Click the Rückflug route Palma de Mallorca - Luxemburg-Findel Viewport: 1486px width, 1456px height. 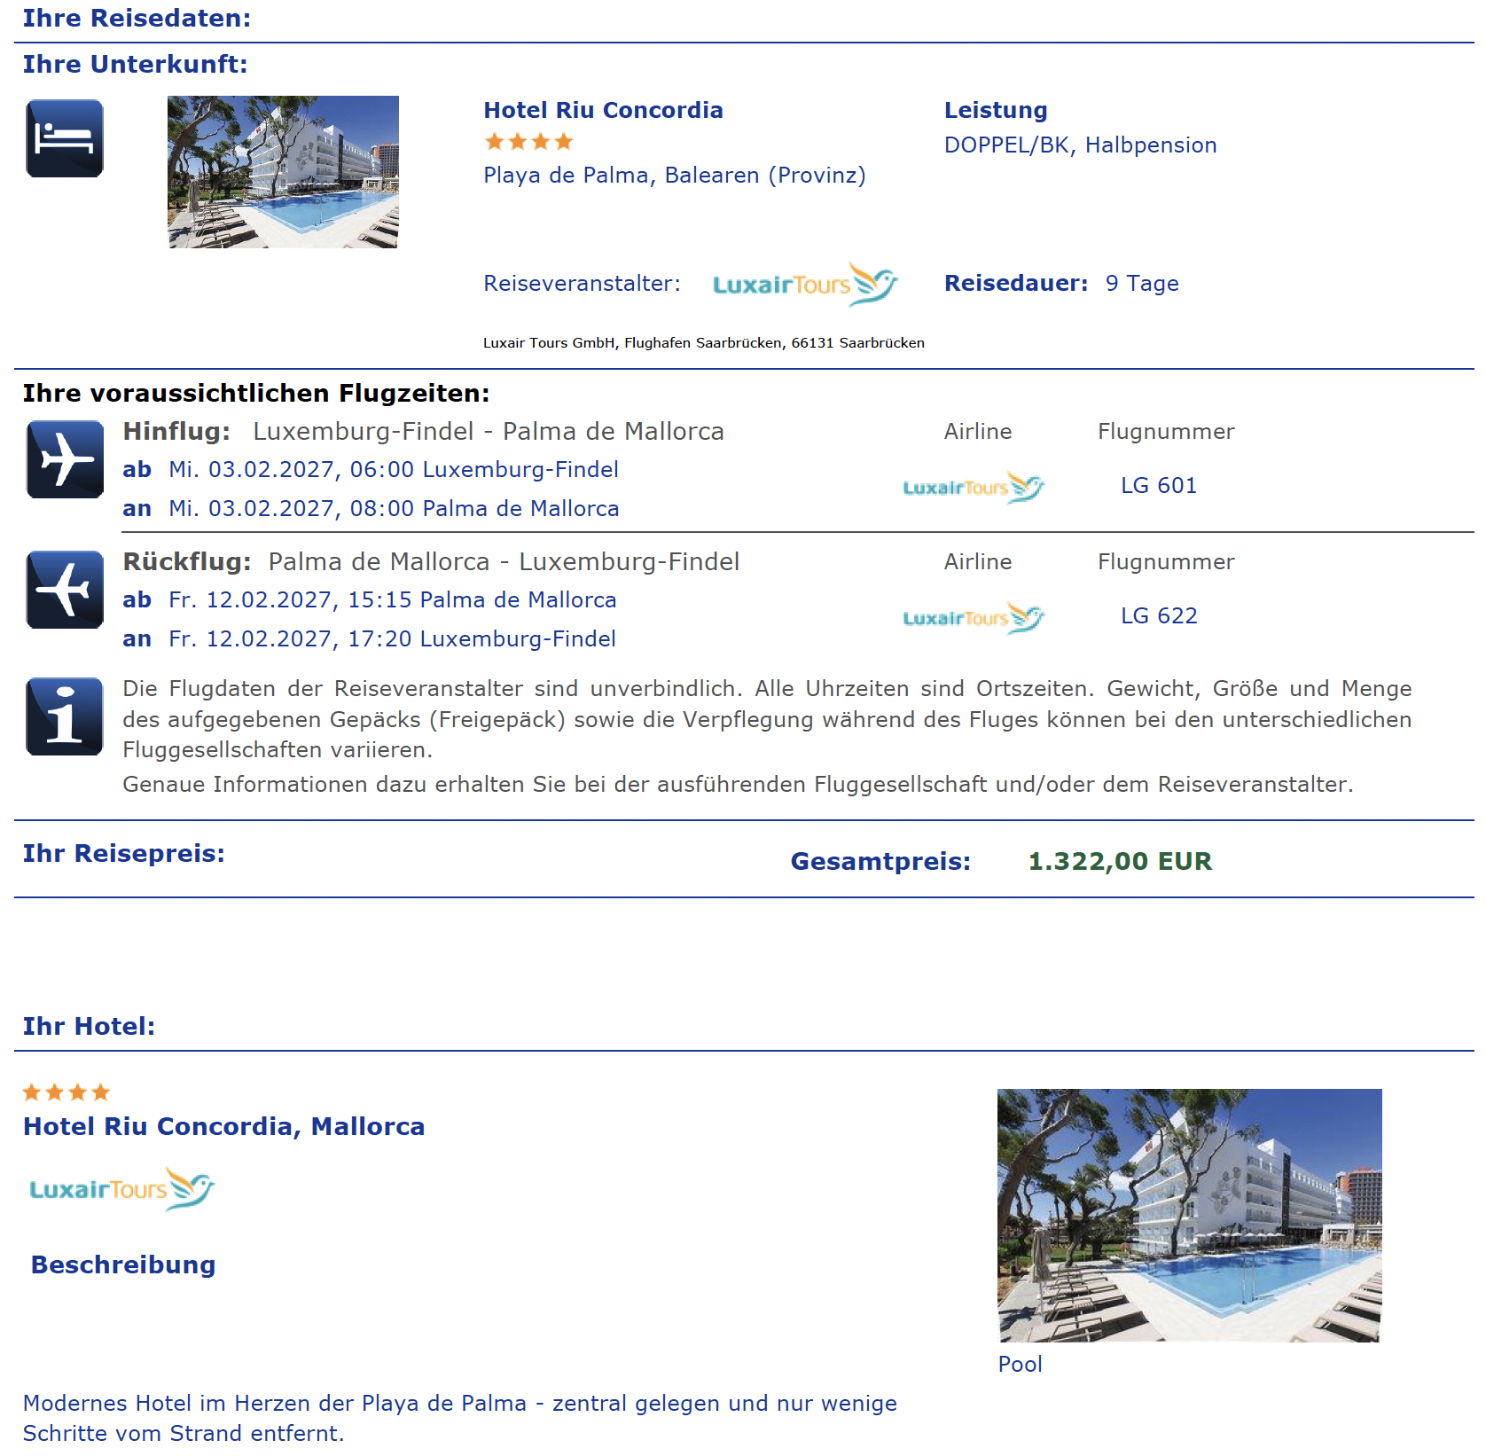(x=504, y=561)
